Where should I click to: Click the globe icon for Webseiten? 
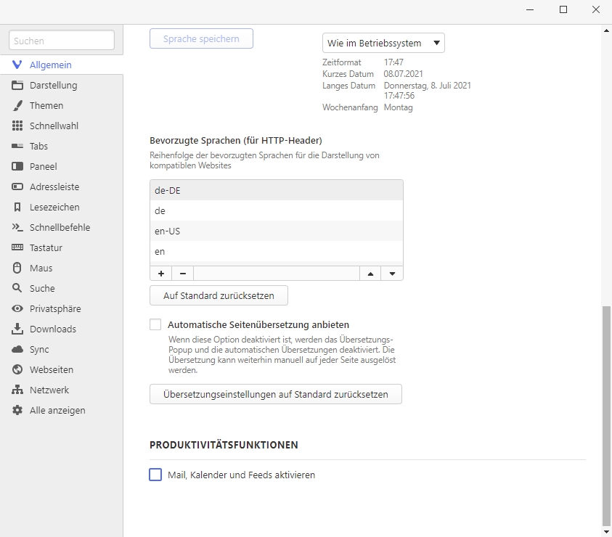pos(17,369)
